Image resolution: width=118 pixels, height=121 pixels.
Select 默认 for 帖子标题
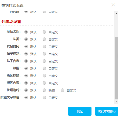(x=26, y=54)
